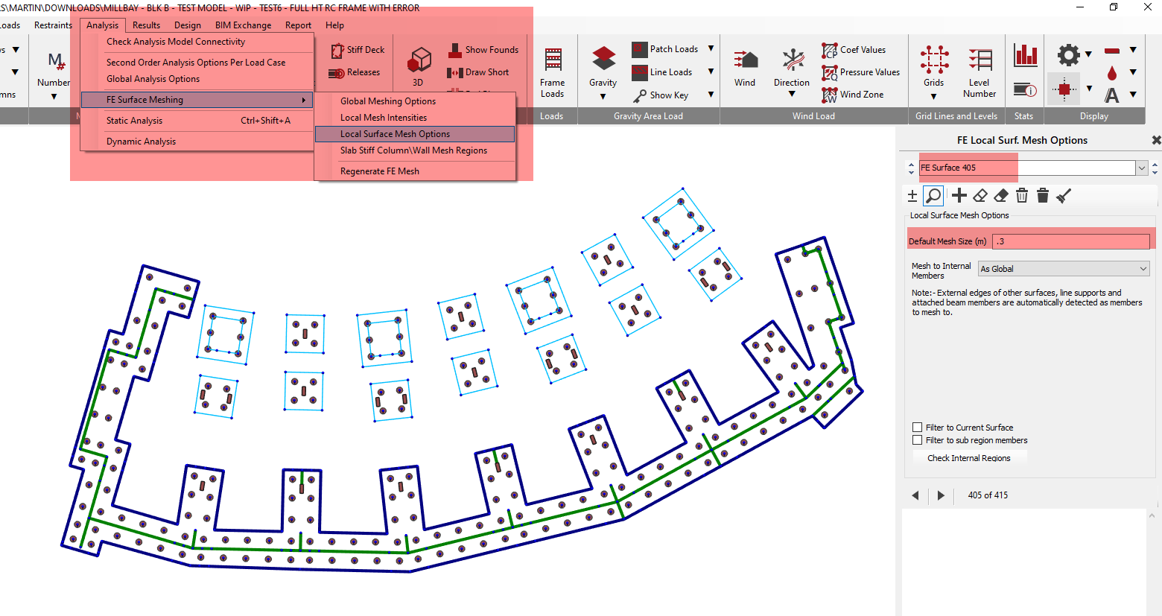Open the FE Surface 405 dropdown

(1141, 168)
